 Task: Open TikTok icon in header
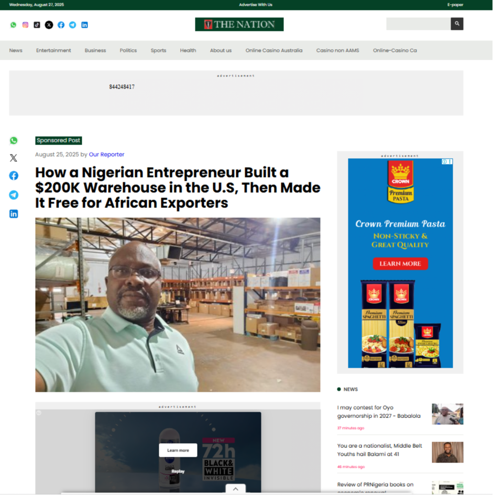click(37, 25)
